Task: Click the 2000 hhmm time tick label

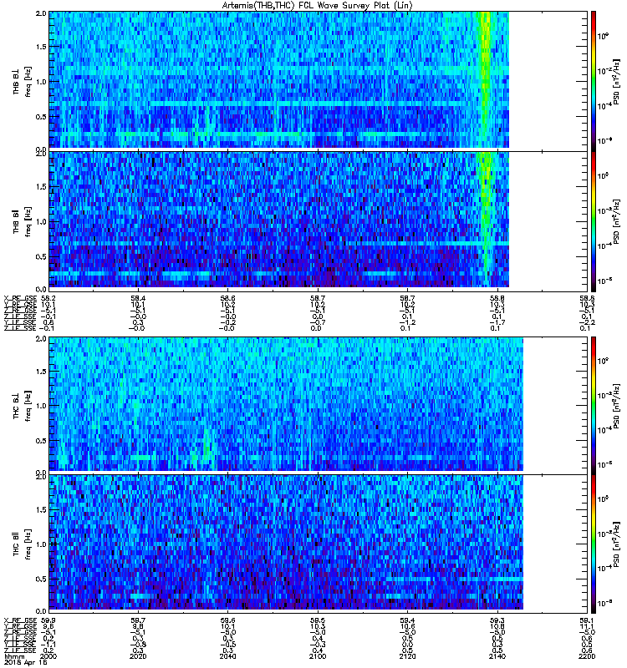Action: coord(48,656)
